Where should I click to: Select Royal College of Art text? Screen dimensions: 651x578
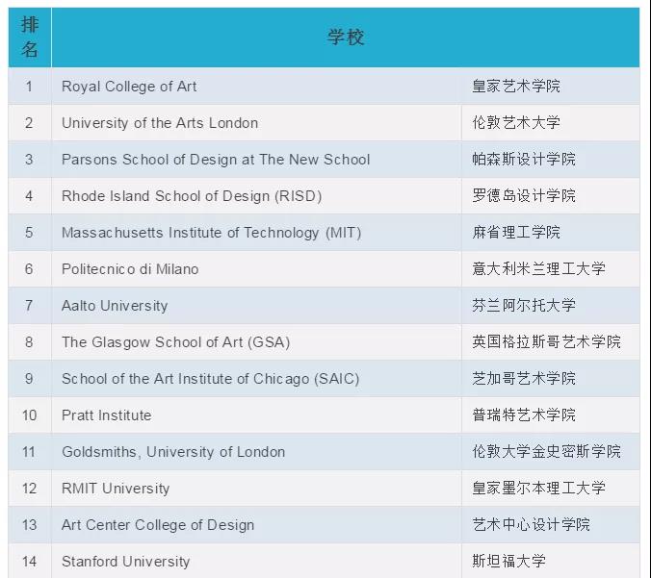click(x=129, y=87)
